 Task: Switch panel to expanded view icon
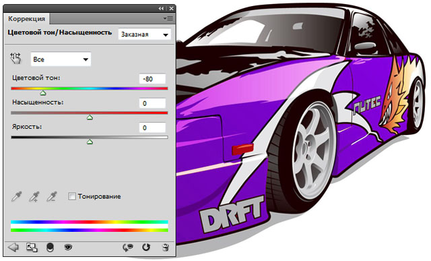(x=32, y=248)
